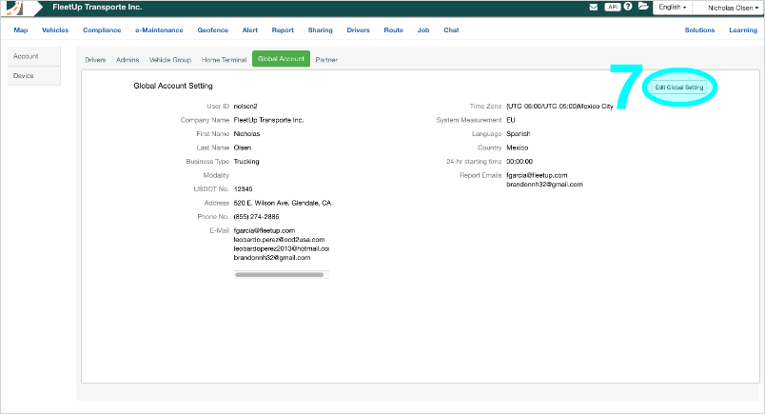This screenshot has width=765, height=414.
Task: Click the Global Account Setting heading
Action: point(173,86)
